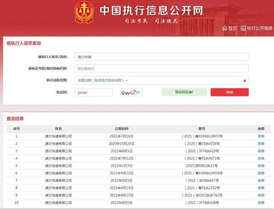
Task: Click company name in row 1
Action: [x=58, y=136]
